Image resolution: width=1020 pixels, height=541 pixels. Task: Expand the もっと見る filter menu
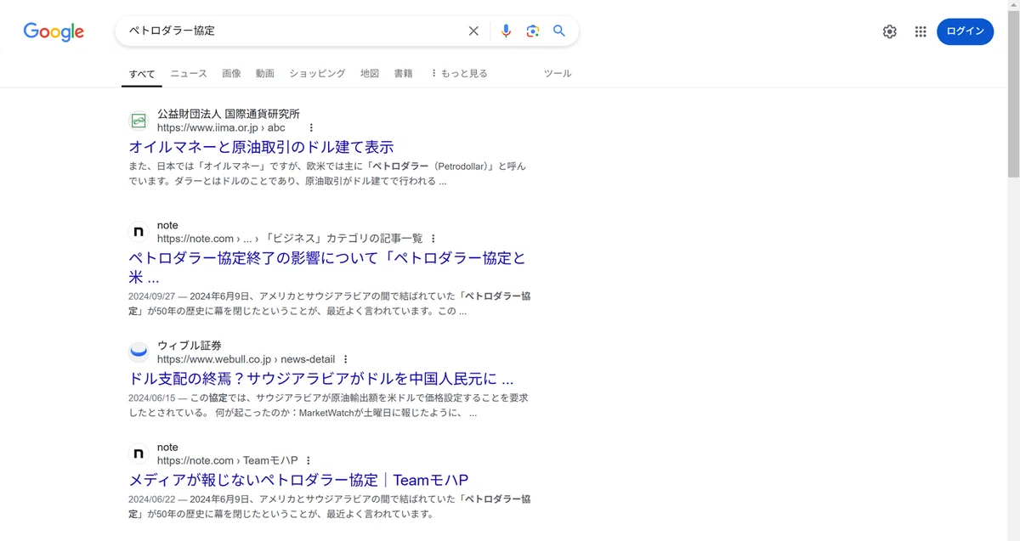(x=459, y=74)
